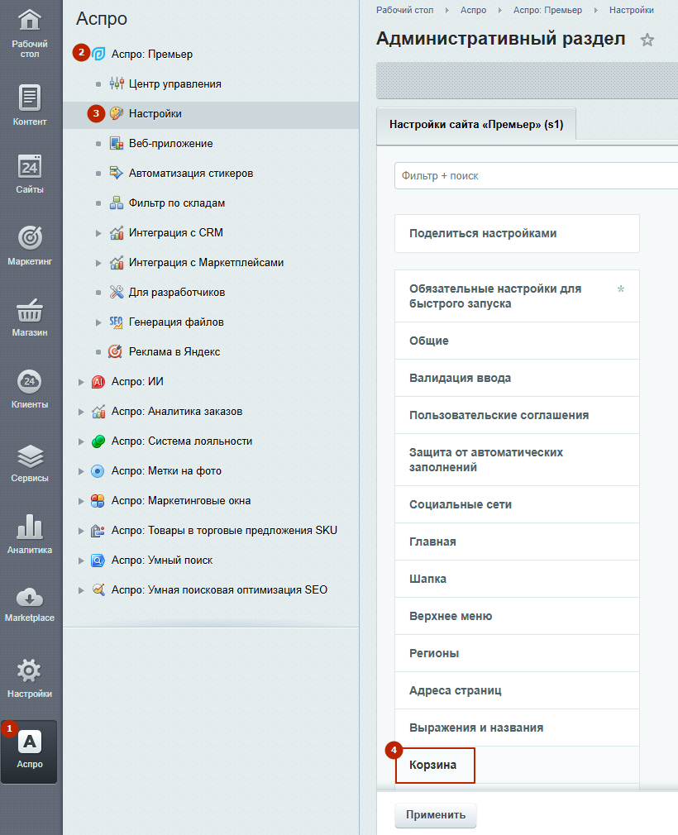Viewport: 678px width, 835px height.
Task: Open the Аналитика bar chart icon
Action: [30, 526]
